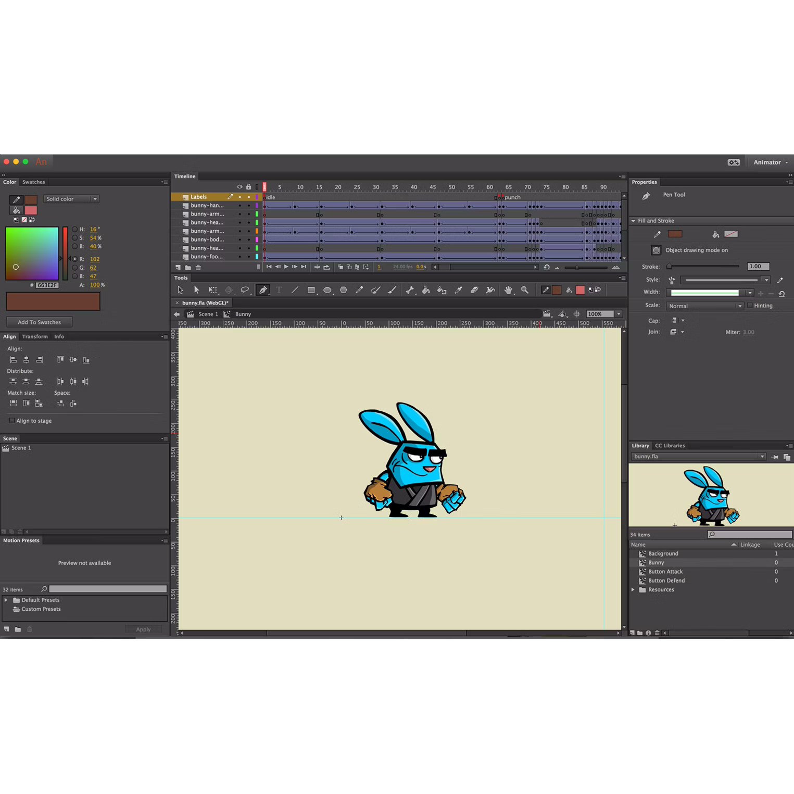
Task: Enable the Align to stage checkbox
Action: [12, 421]
